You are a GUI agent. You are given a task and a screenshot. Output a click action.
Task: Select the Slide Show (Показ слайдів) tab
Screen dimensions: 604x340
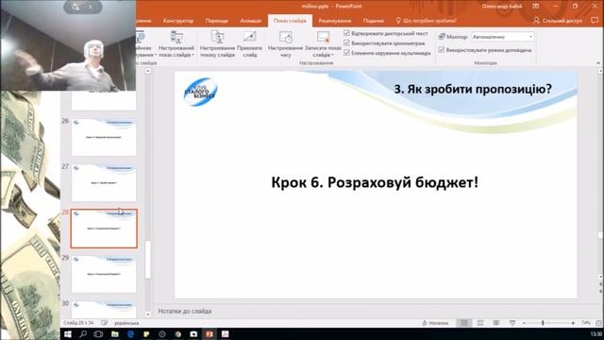[x=290, y=21]
